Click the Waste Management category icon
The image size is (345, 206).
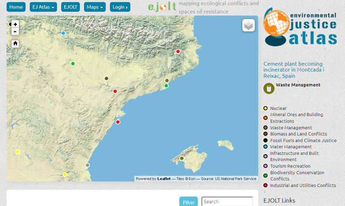pyautogui.click(x=269, y=89)
